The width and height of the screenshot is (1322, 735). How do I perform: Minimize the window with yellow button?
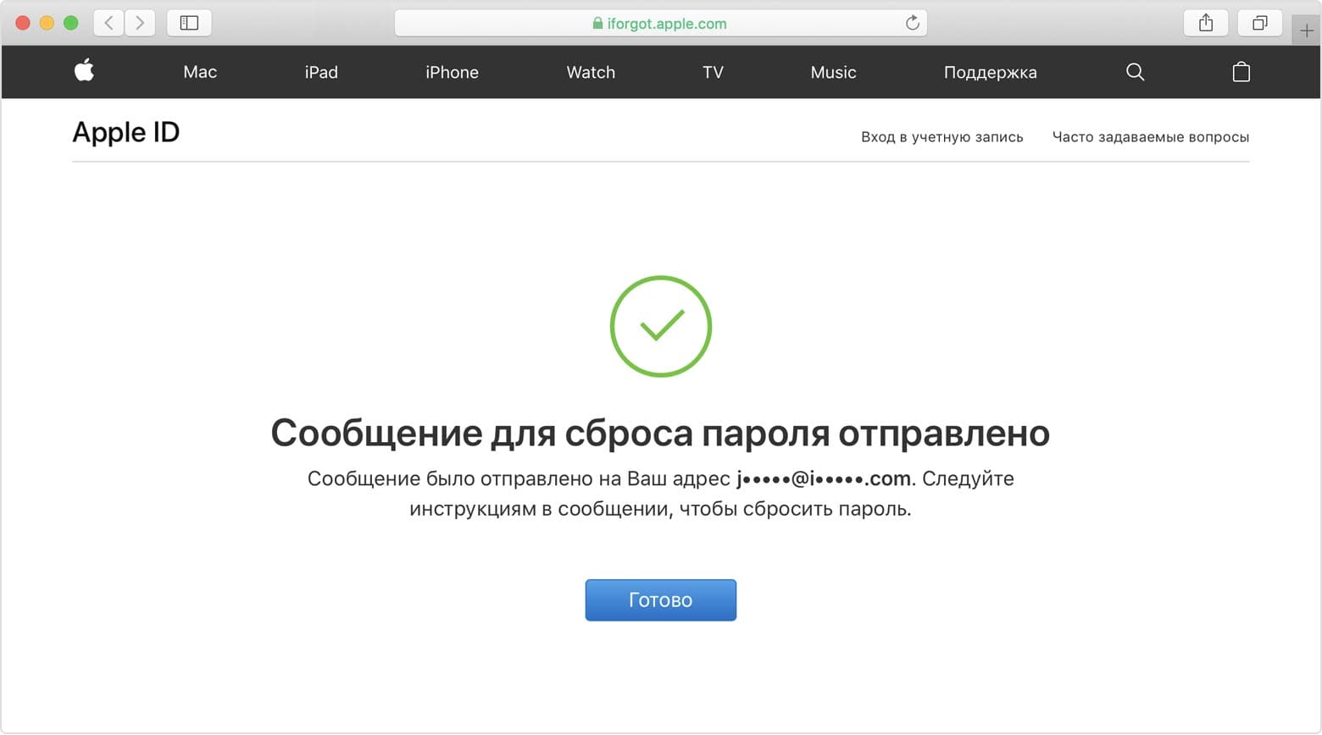(x=47, y=23)
